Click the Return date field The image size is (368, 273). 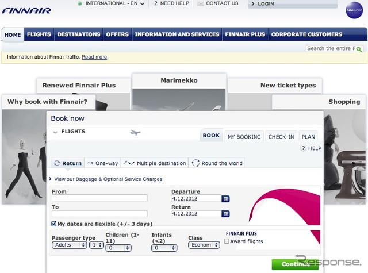[197, 214]
